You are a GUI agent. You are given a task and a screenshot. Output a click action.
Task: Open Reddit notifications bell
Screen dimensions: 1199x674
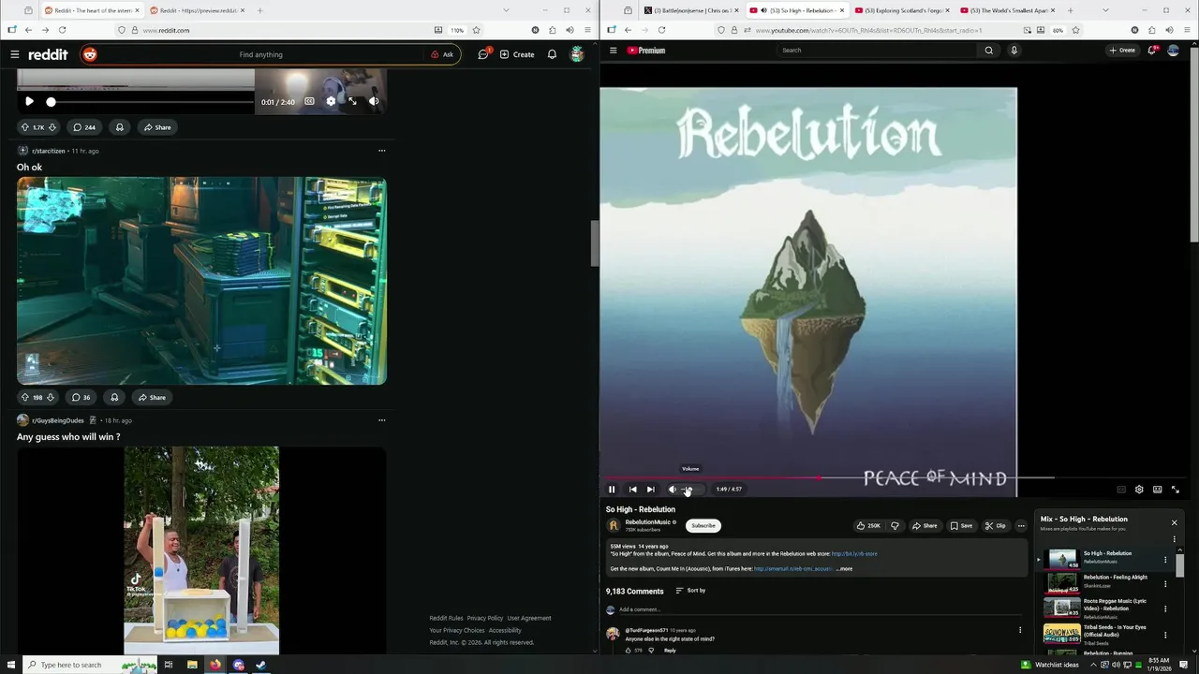tap(552, 54)
